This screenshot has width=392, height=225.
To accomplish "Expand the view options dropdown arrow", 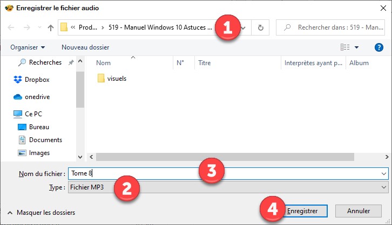I will [x=357, y=47].
